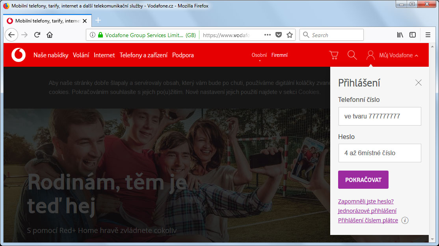
Task: Open a new browser tab
Action: pos(98,21)
